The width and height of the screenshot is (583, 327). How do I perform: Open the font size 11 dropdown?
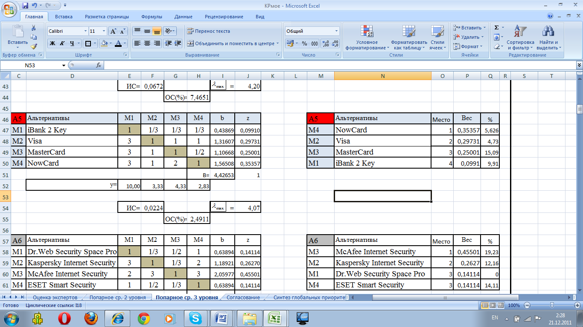[104, 31]
